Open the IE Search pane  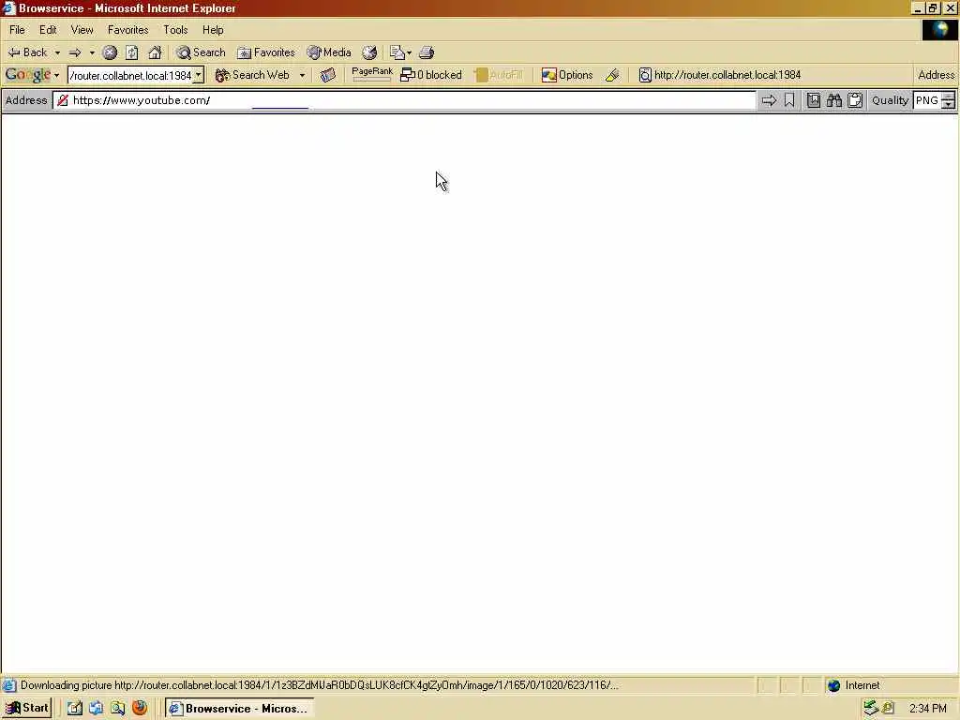click(201, 52)
